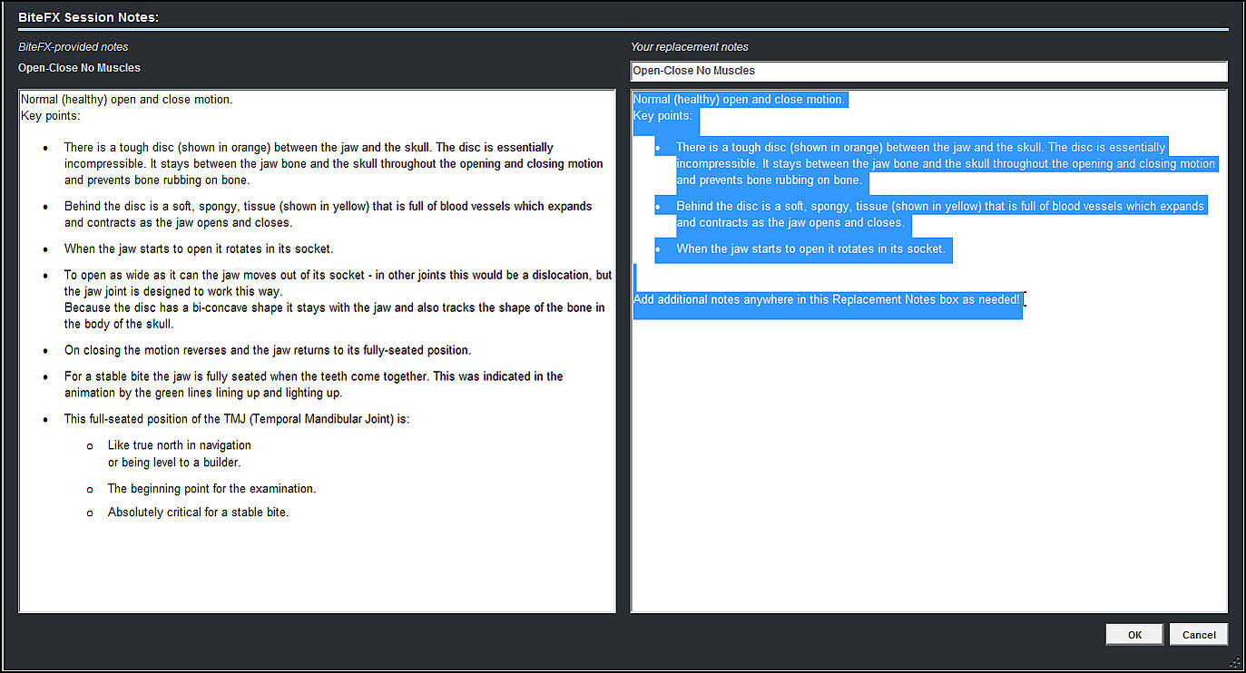Click 'Key points:' line in replacement notes
1246x673 pixels.
662,115
